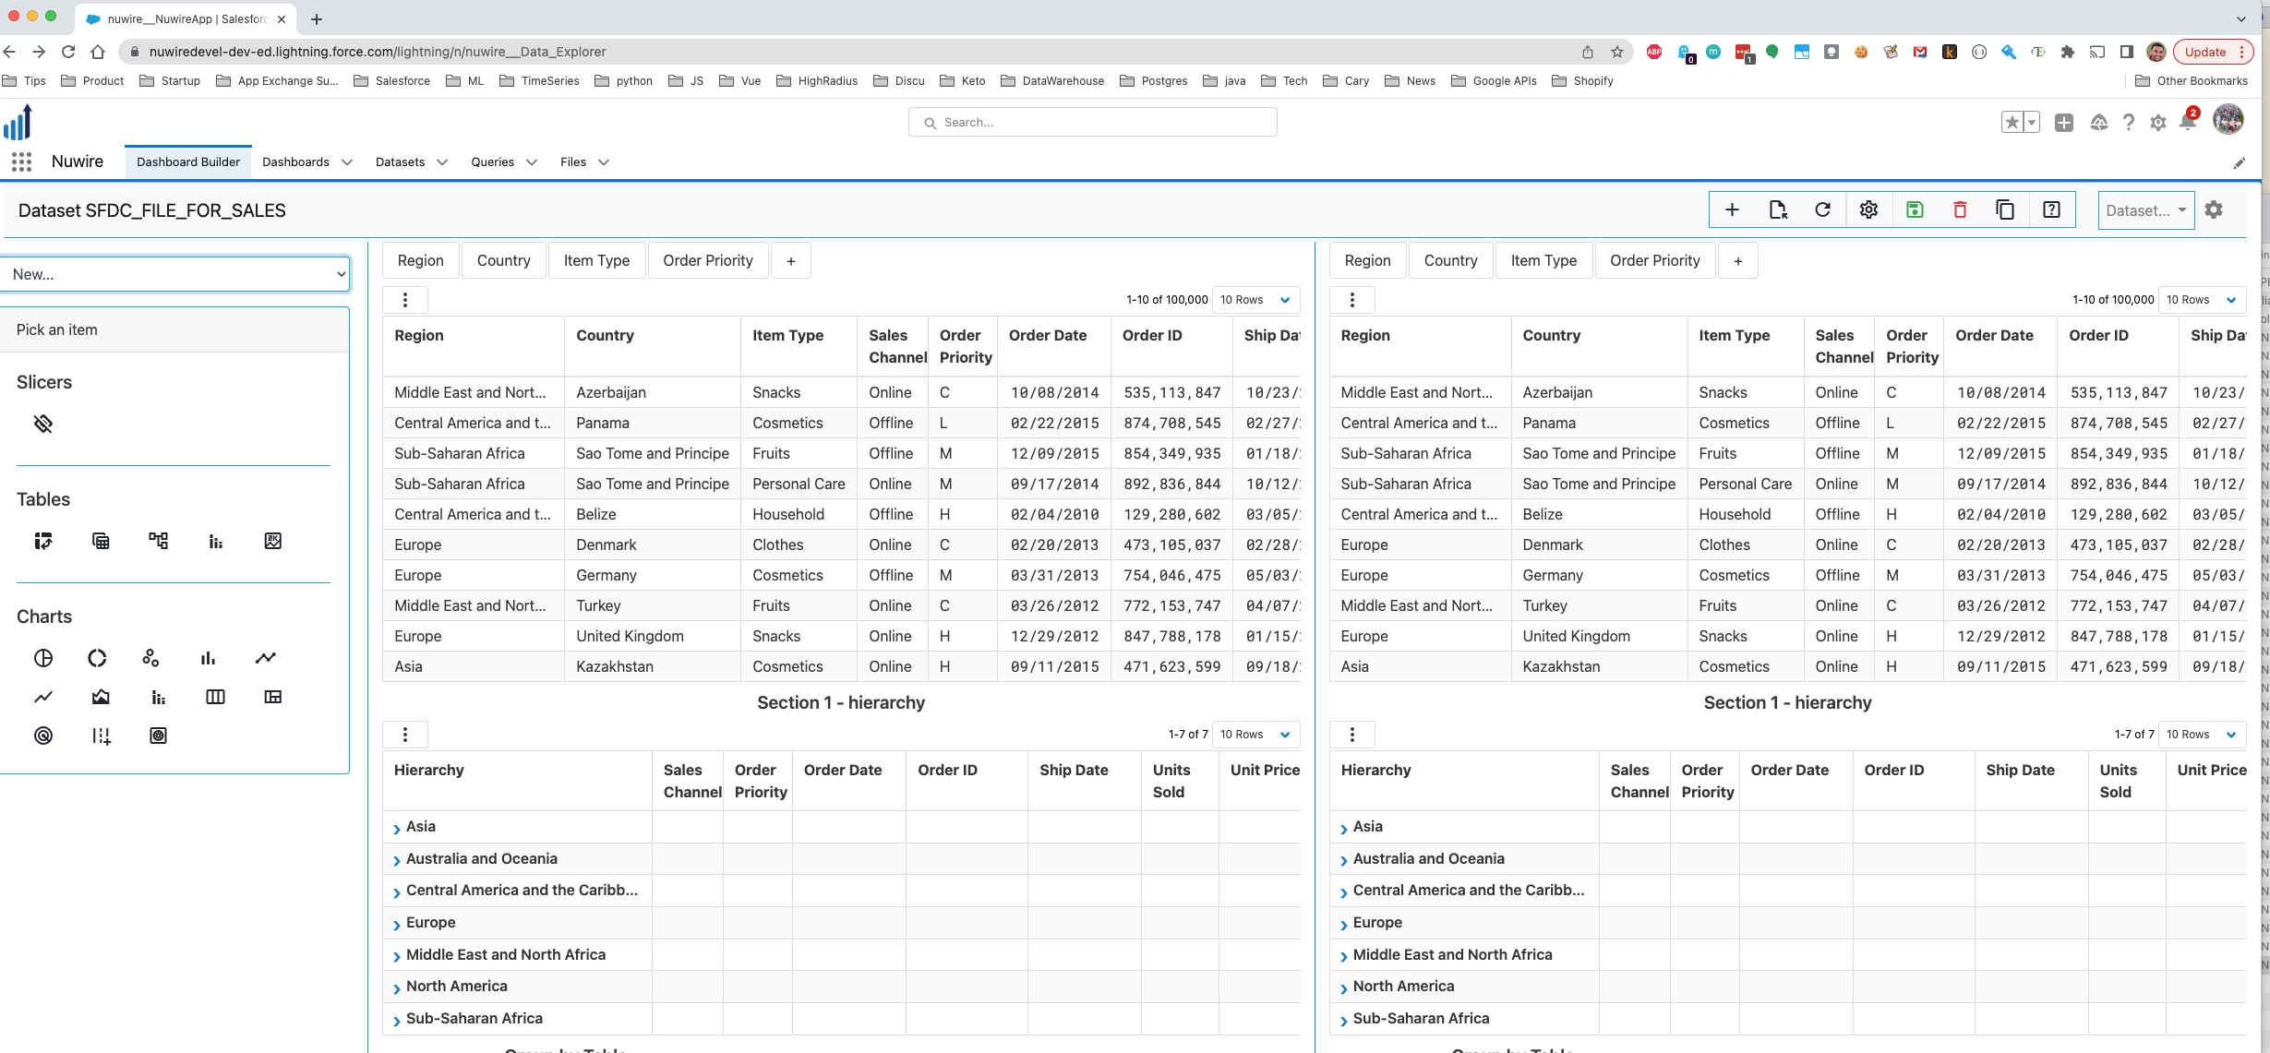The width and height of the screenshot is (2270, 1053).
Task: Open the Queries nav tab
Action: (x=493, y=162)
